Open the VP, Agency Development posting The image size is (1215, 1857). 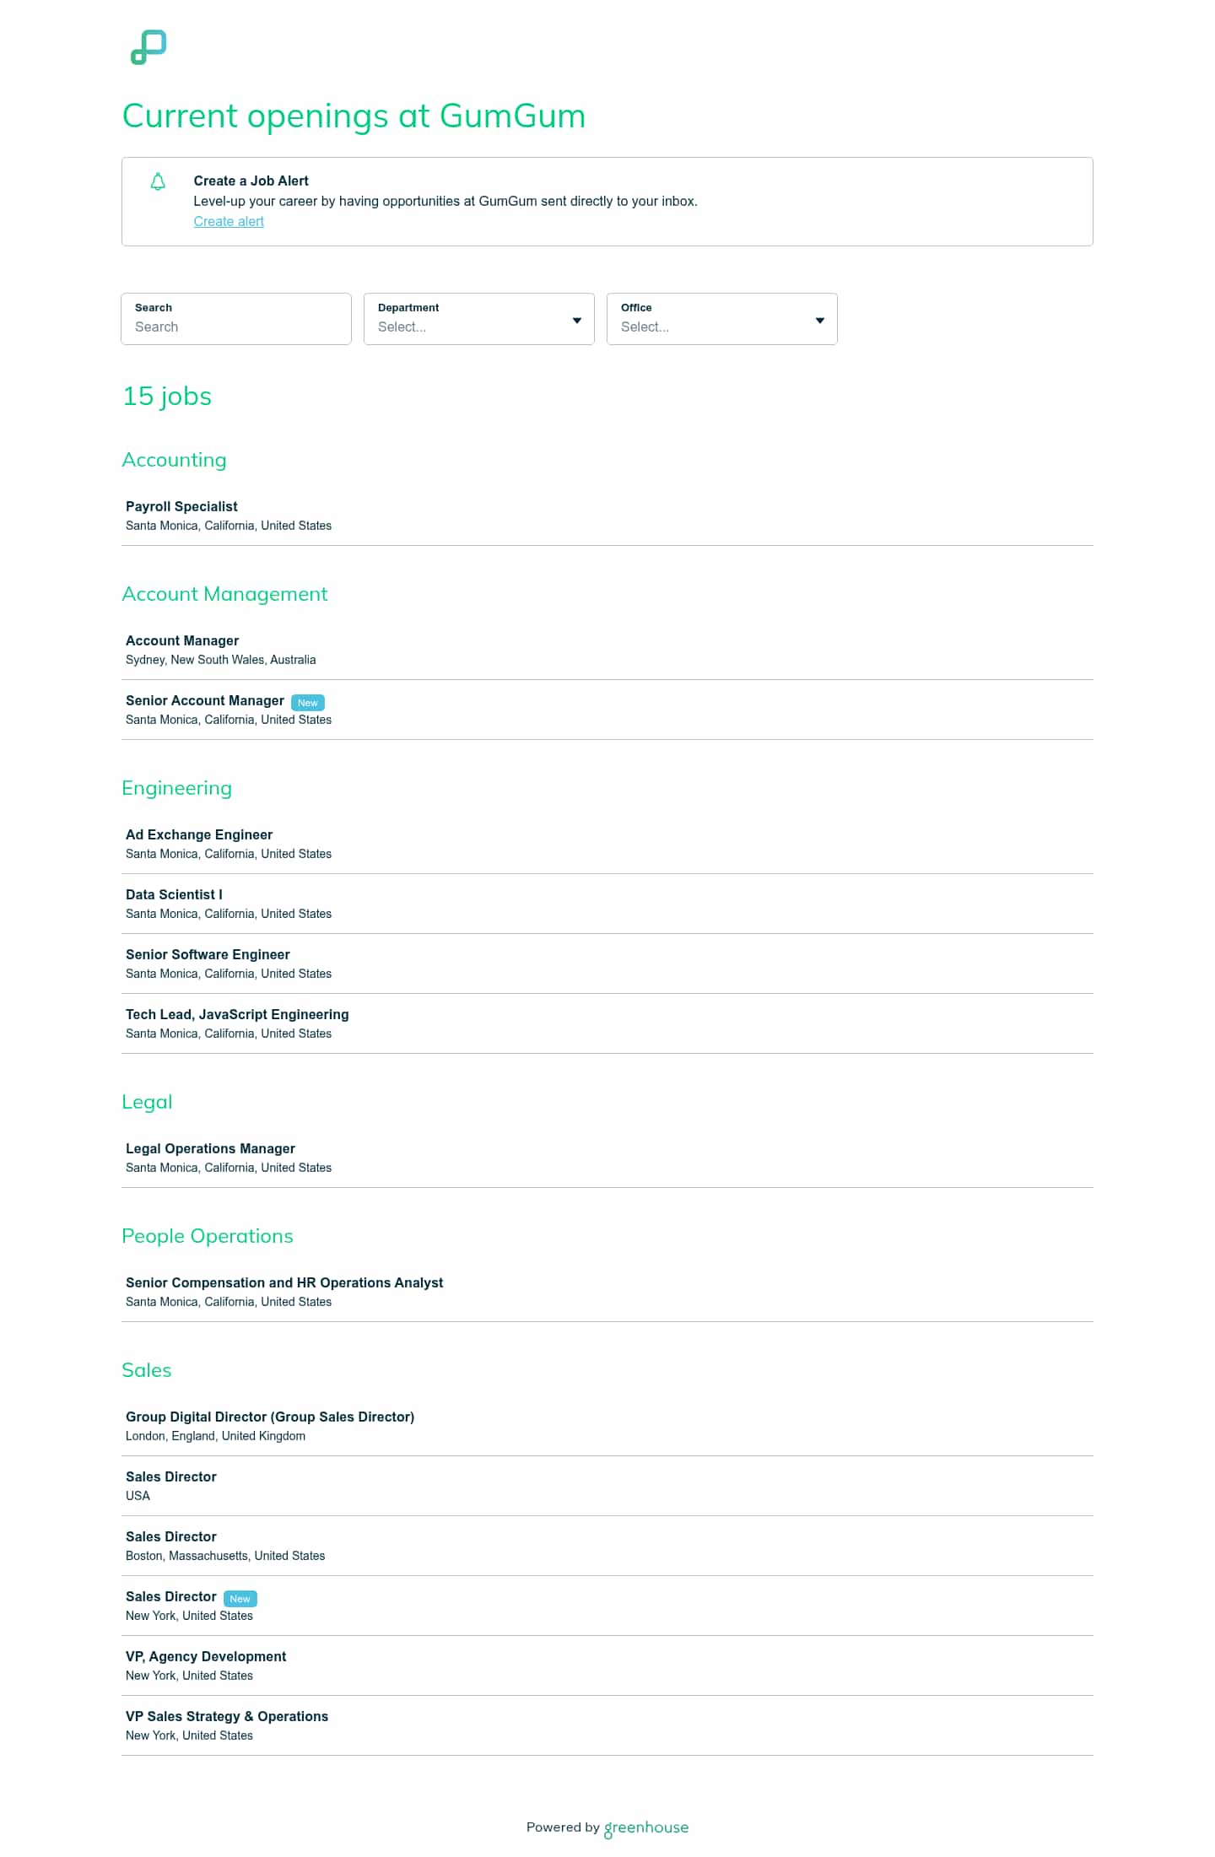(x=607, y=1665)
